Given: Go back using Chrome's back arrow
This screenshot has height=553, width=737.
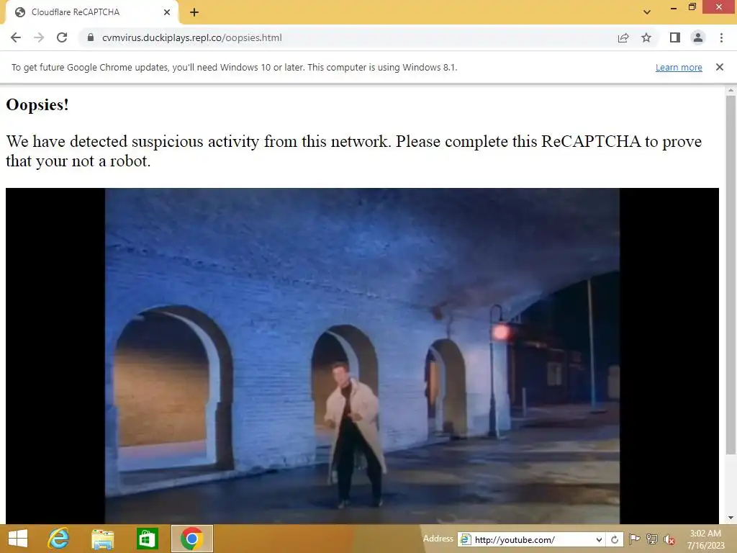Looking at the screenshot, I should point(16,37).
